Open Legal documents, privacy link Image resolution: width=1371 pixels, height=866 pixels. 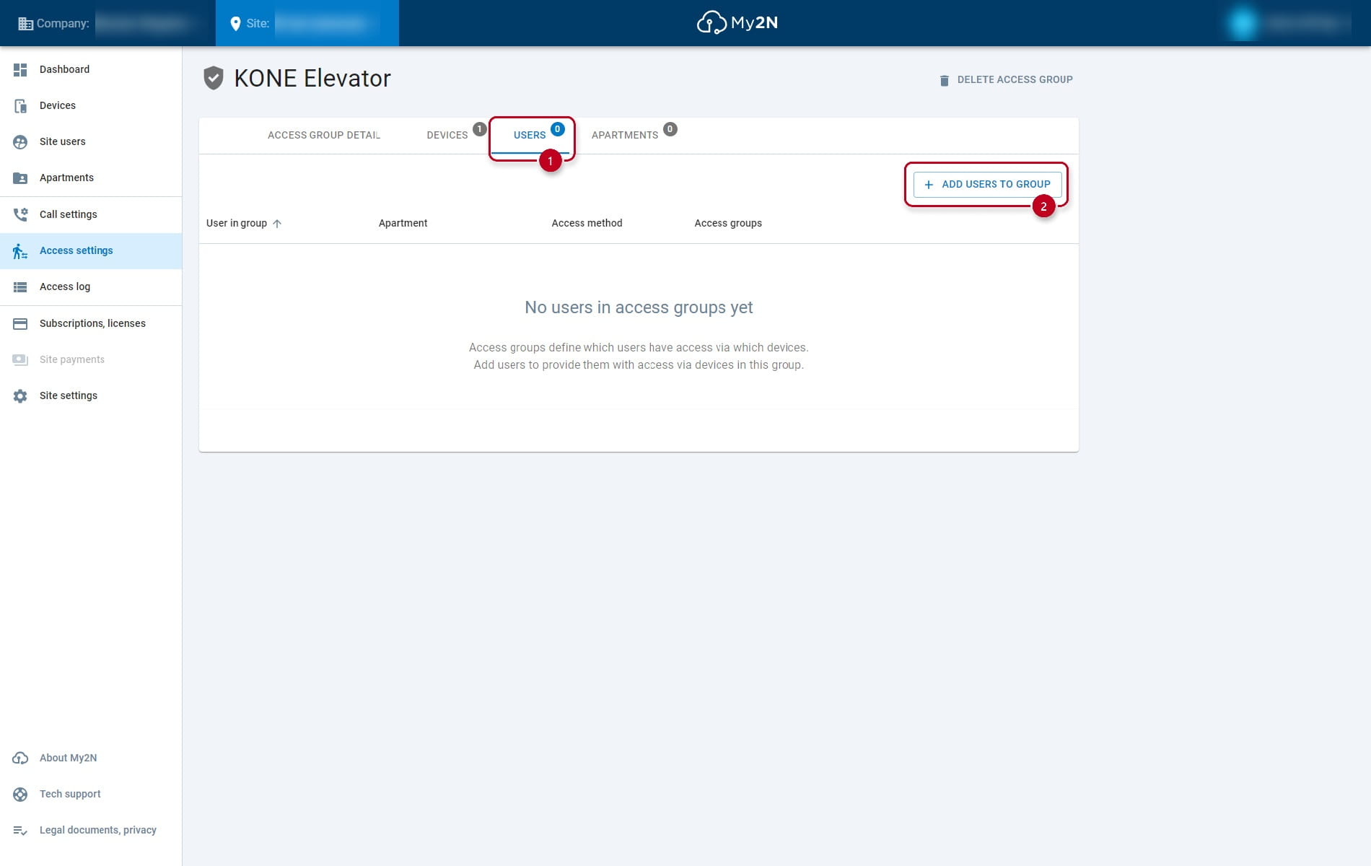click(x=91, y=830)
